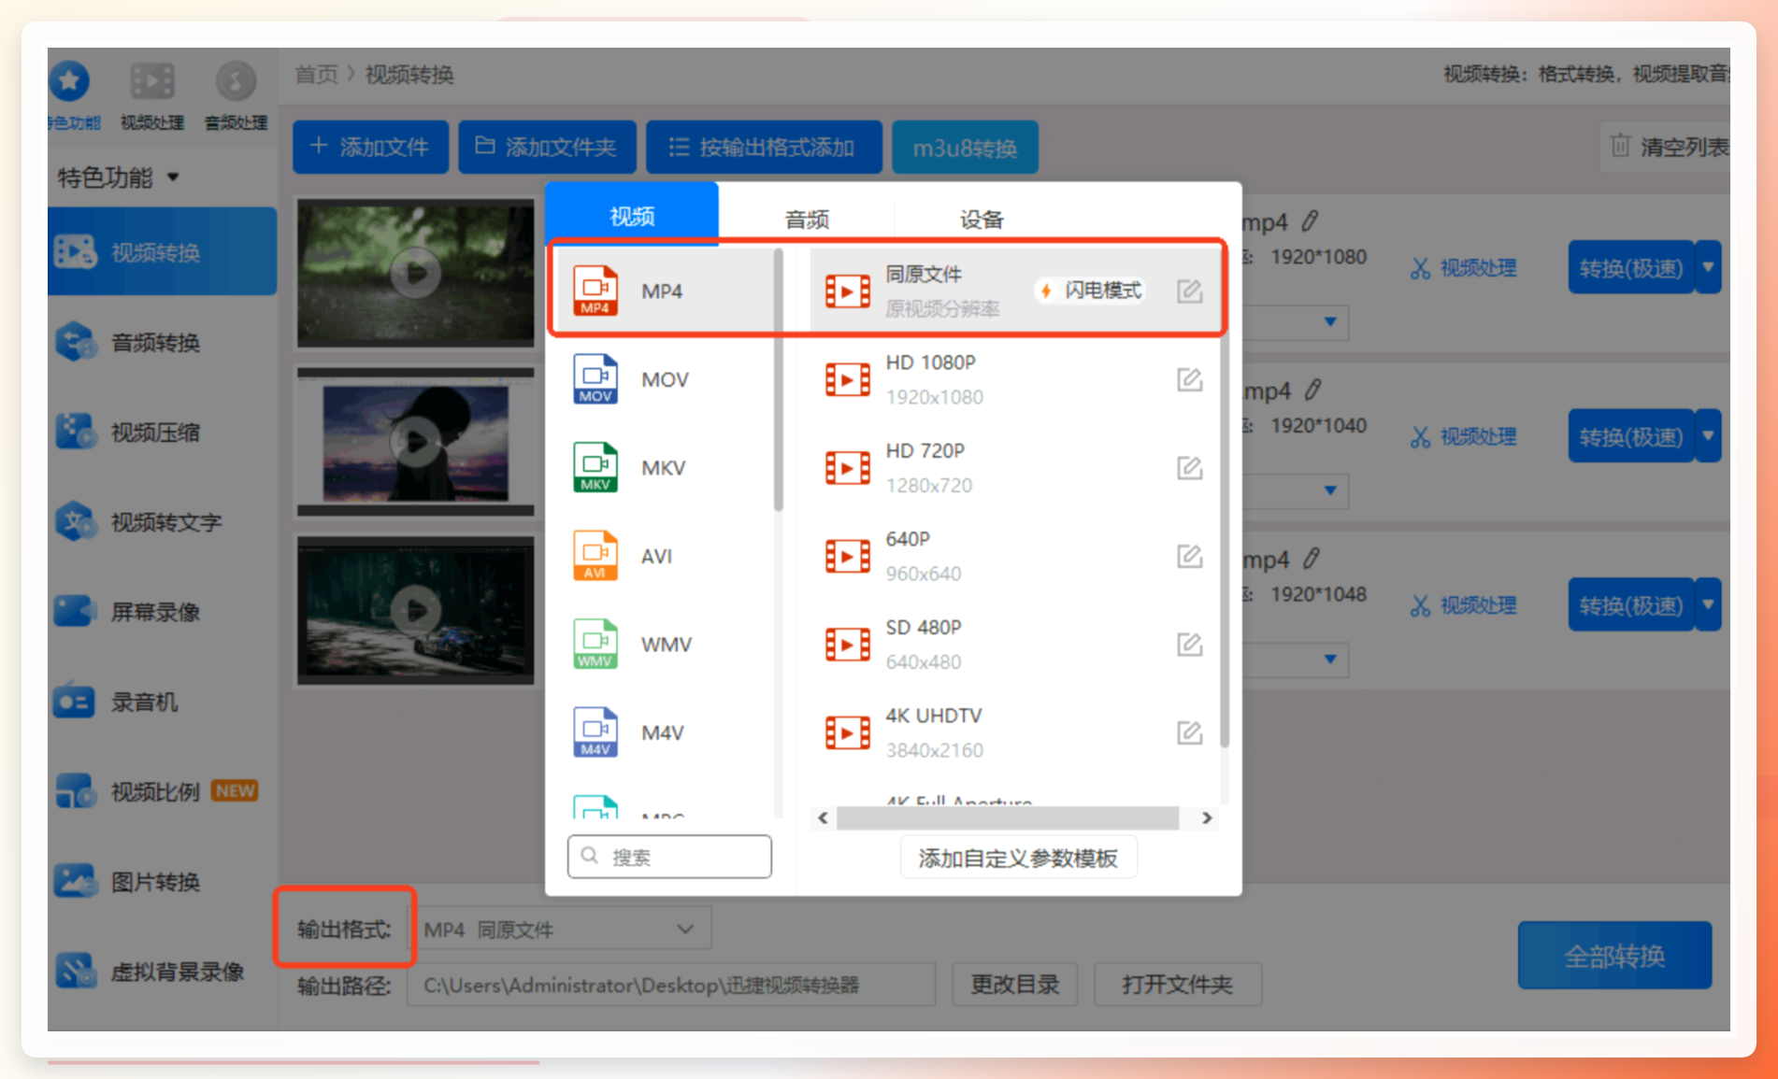Choose the WMV format icon

point(595,644)
